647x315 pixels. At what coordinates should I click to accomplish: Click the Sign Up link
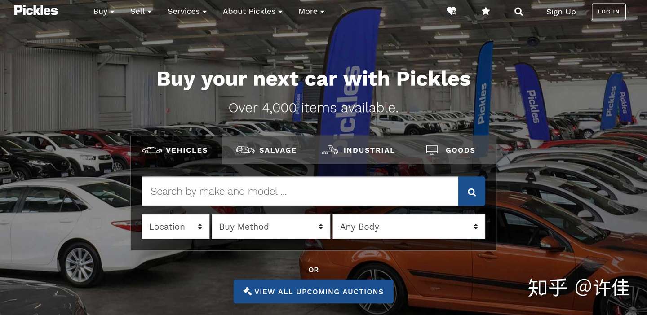click(x=561, y=12)
